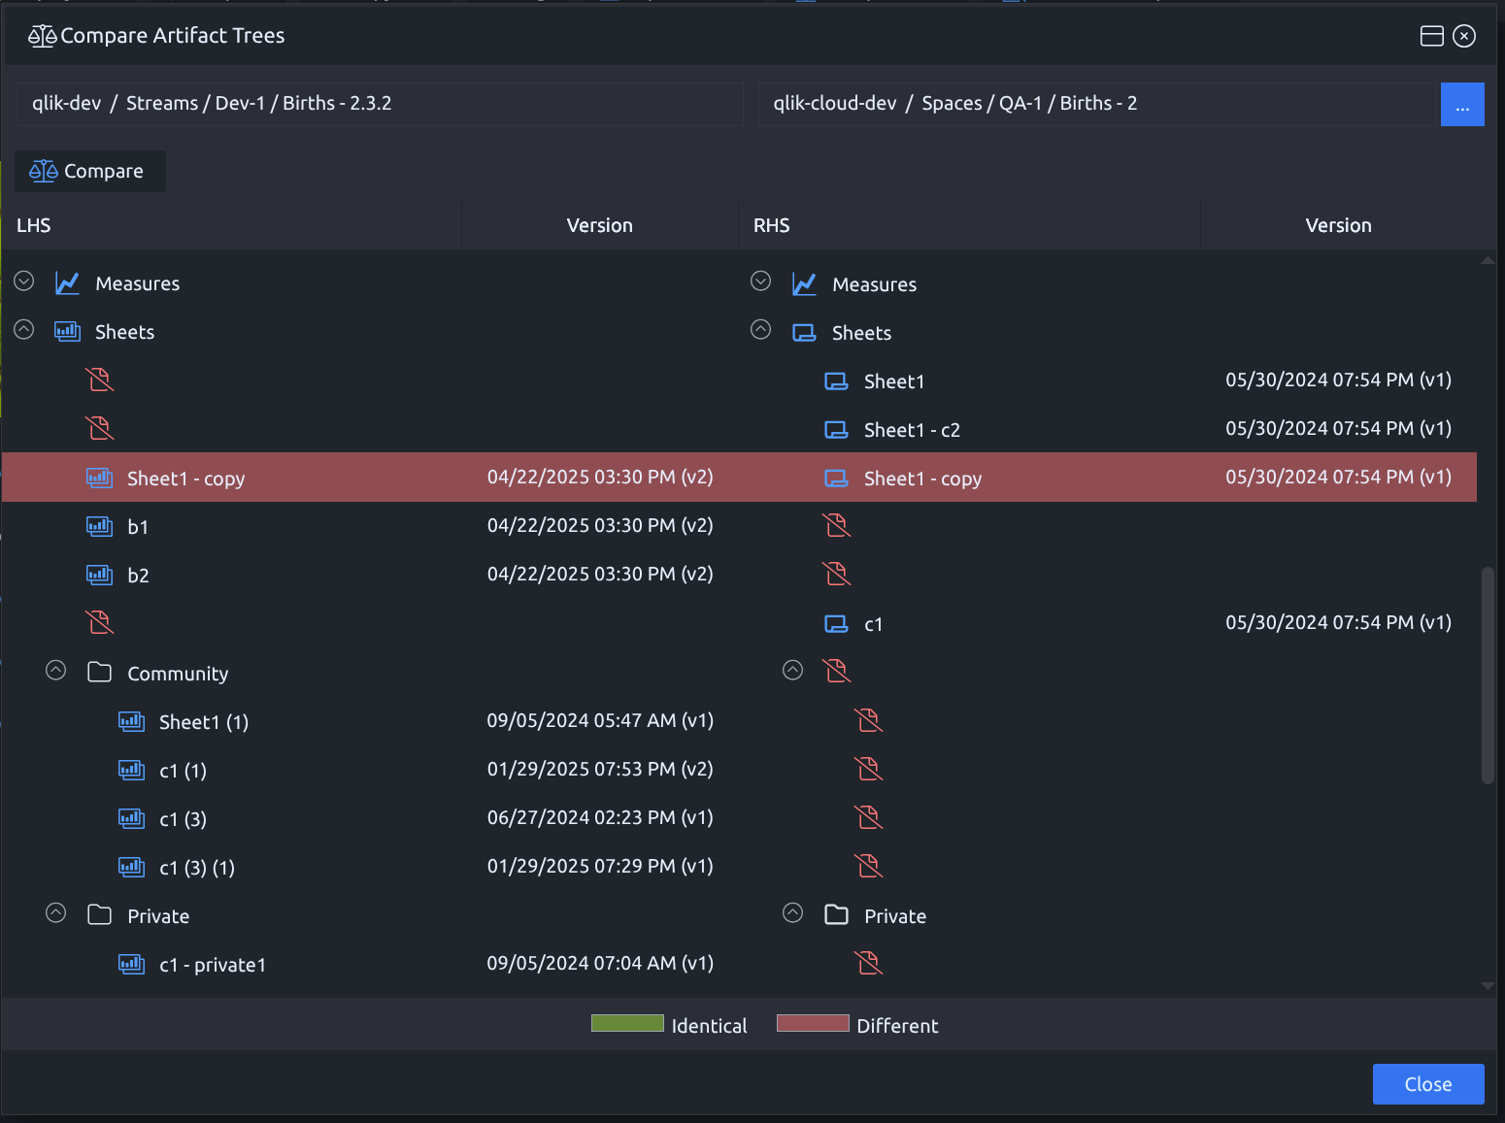Click the cloud sheet icon next to RHS Sheets
1505x1123 pixels.
[x=804, y=332]
